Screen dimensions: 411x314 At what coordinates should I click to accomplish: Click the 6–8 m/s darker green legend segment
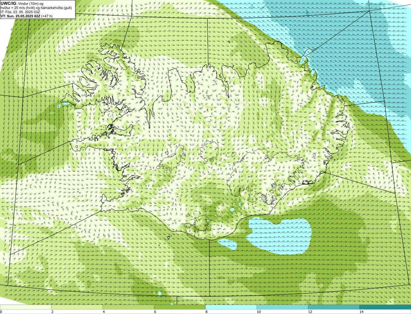click(x=180, y=307)
